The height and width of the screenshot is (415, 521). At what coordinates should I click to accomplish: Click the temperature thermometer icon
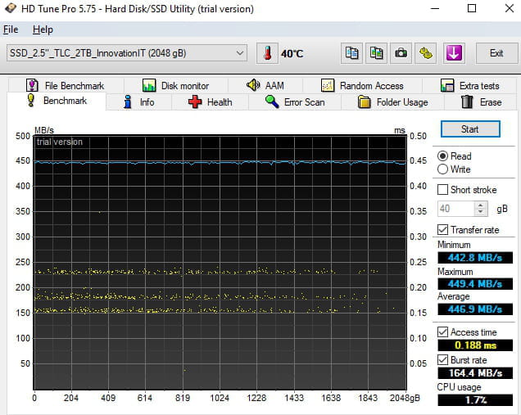click(x=267, y=53)
